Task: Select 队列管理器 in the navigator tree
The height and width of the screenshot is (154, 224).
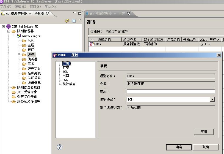Action: (x=25, y=31)
